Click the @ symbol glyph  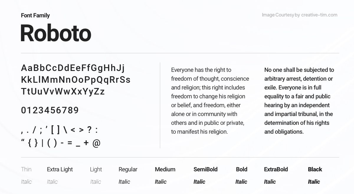pyautogui.click(x=96, y=143)
